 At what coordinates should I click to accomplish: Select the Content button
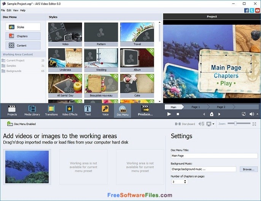23,45
